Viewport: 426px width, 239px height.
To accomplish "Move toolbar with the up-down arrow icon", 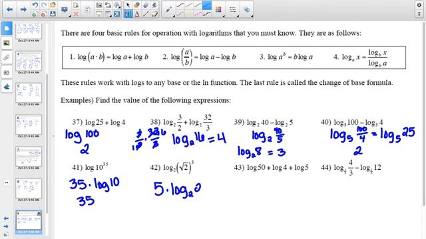I will click(419, 13).
